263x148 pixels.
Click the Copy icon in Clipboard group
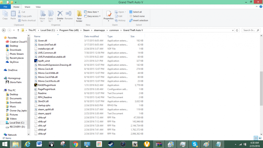coord(5,15)
